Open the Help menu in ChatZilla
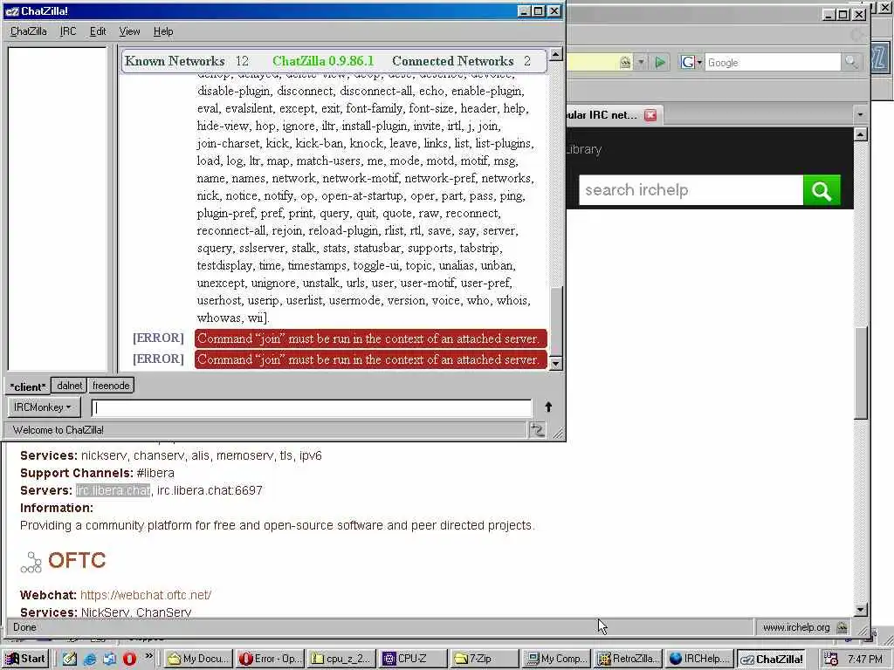The height and width of the screenshot is (670, 894). tap(163, 31)
